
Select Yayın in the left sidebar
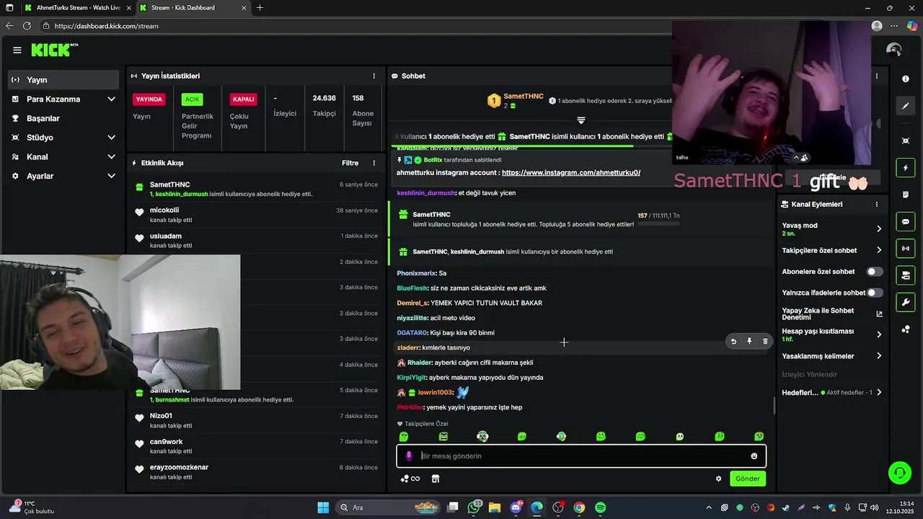pyautogui.click(x=63, y=80)
